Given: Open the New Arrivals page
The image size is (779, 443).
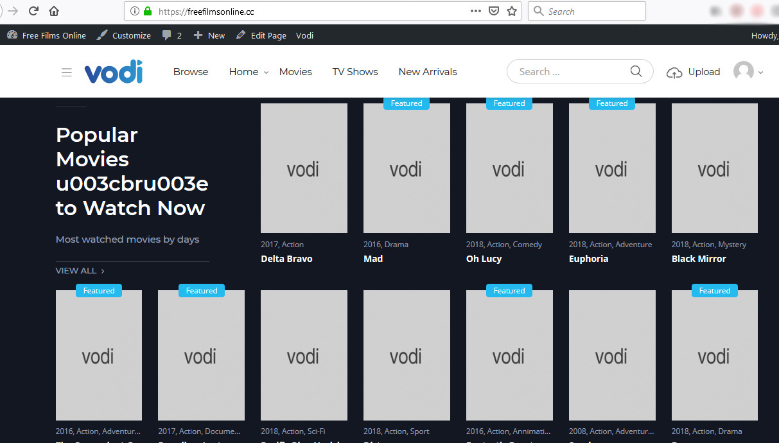Looking at the screenshot, I should pyautogui.click(x=428, y=72).
